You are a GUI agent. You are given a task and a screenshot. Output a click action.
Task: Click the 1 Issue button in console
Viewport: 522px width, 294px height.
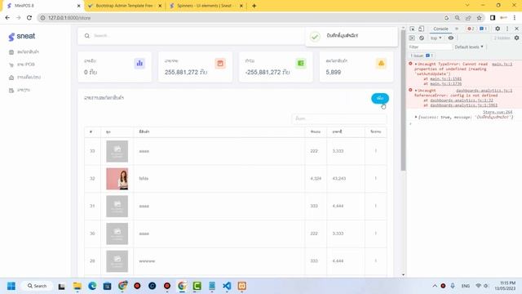(421, 56)
